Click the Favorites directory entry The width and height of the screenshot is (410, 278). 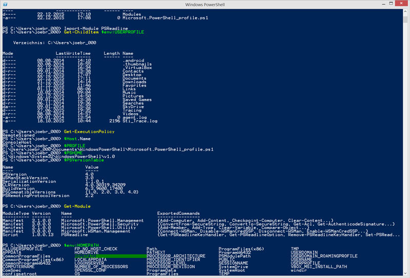[x=134, y=85]
